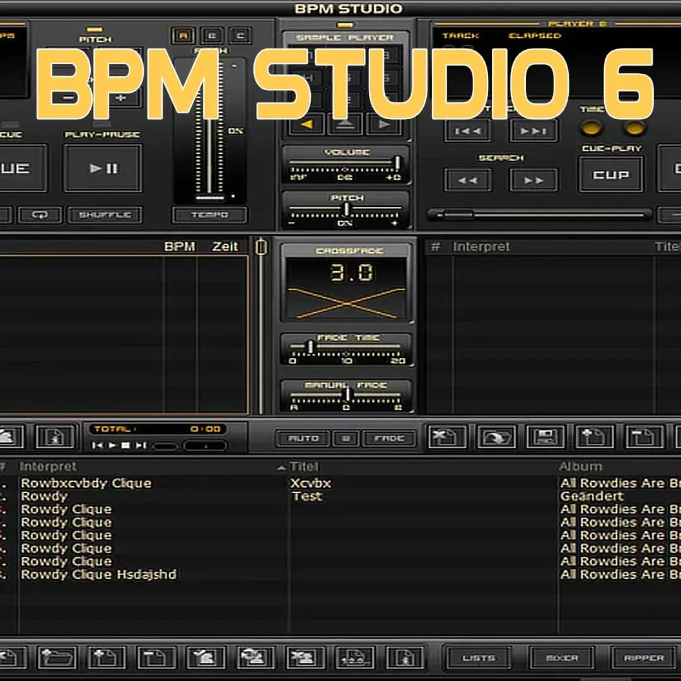Select the Rowdy Clique Hsdajshd row
The height and width of the screenshot is (681, 681).
(340, 574)
